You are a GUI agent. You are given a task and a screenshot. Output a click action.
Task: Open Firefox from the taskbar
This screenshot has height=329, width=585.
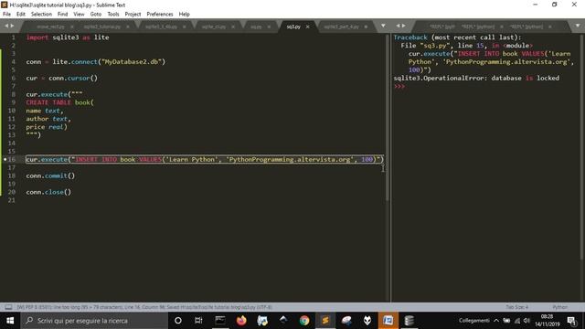click(x=241, y=321)
